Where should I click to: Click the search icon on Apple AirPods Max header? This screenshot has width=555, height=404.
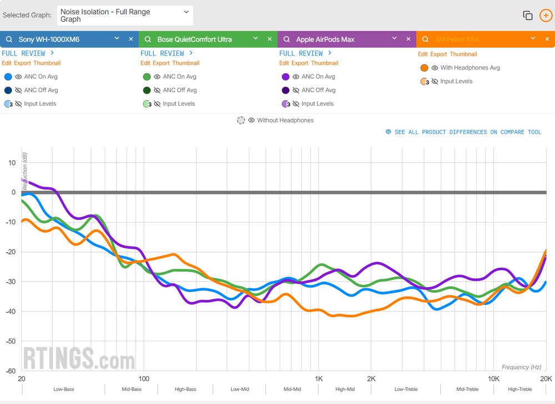click(x=286, y=39)
